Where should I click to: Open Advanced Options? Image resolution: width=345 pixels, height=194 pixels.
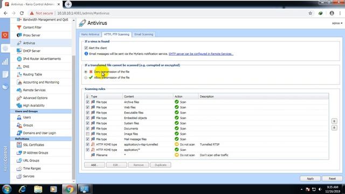[35, 98]
